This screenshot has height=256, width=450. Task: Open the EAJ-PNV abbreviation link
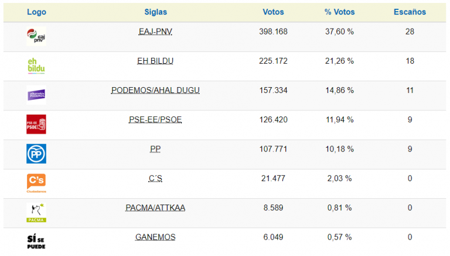coord(155,32)
